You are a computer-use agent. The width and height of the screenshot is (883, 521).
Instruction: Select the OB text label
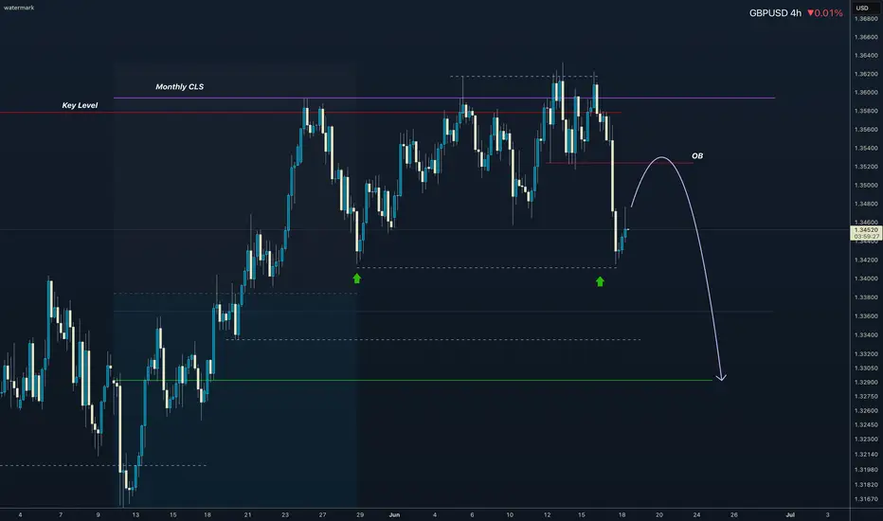(697, 156)
